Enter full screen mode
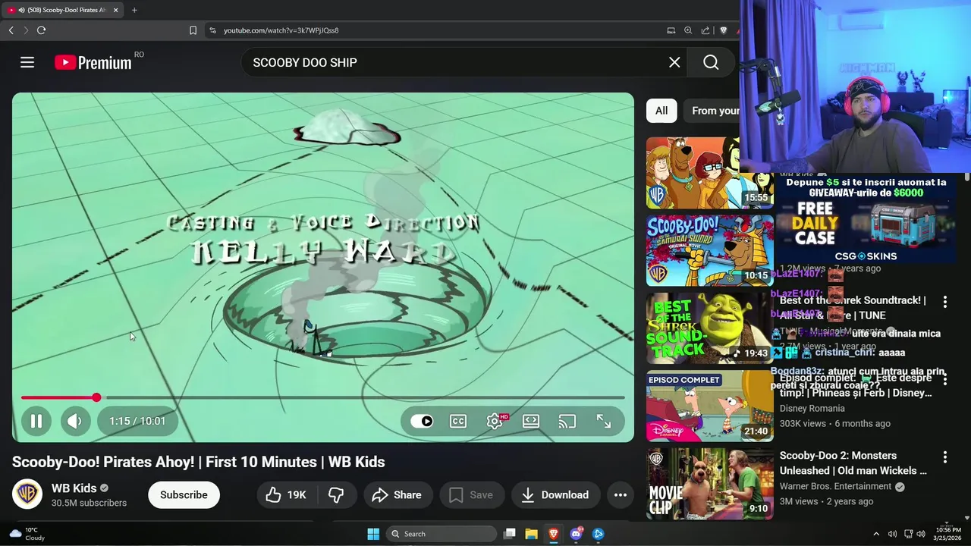The width and height of the screenshot is (971, 546). coord(603,421)
